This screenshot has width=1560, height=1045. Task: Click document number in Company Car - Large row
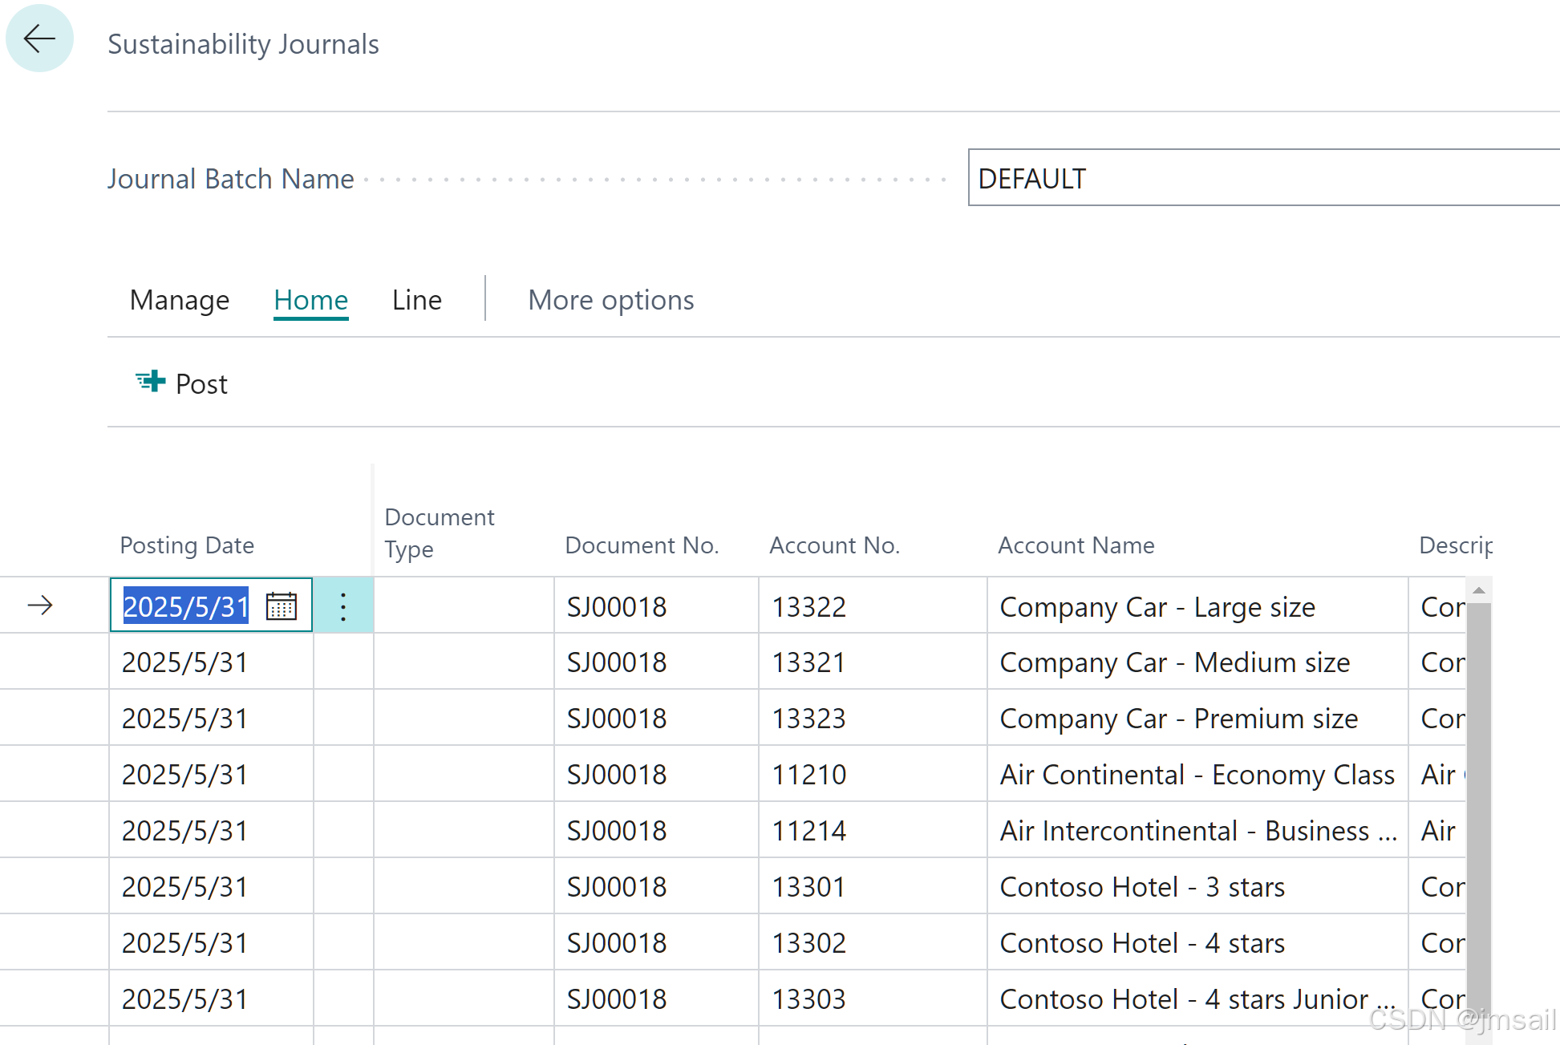pyautogui.click(x=617, y=607)
